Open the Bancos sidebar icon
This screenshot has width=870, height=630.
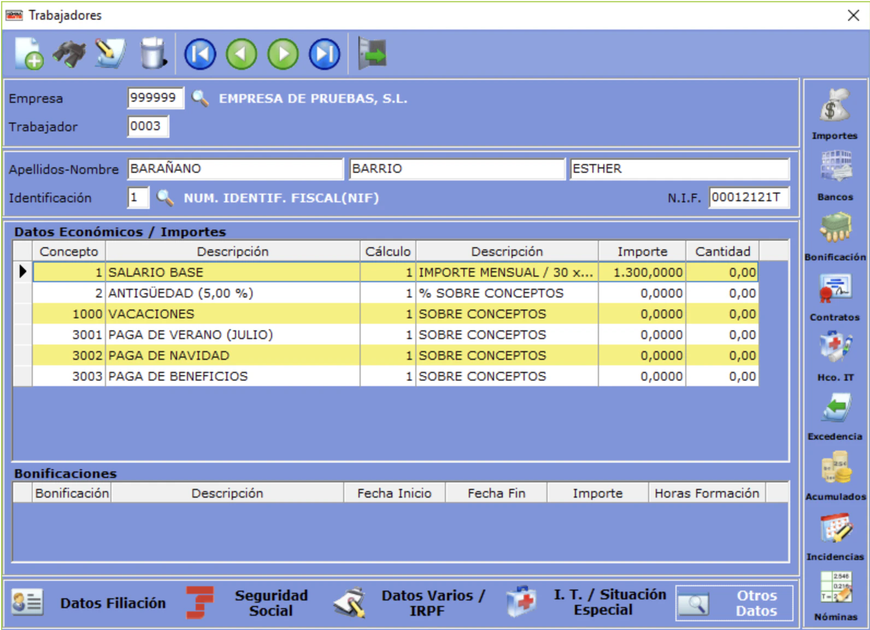tap(835, 175)
